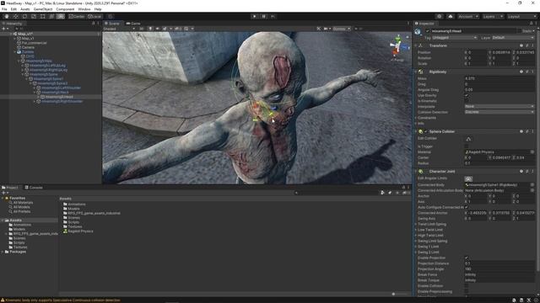This screenshot has width=540, height=303.
Task: Open Sphere Collider material object picker
Action: 532,151
